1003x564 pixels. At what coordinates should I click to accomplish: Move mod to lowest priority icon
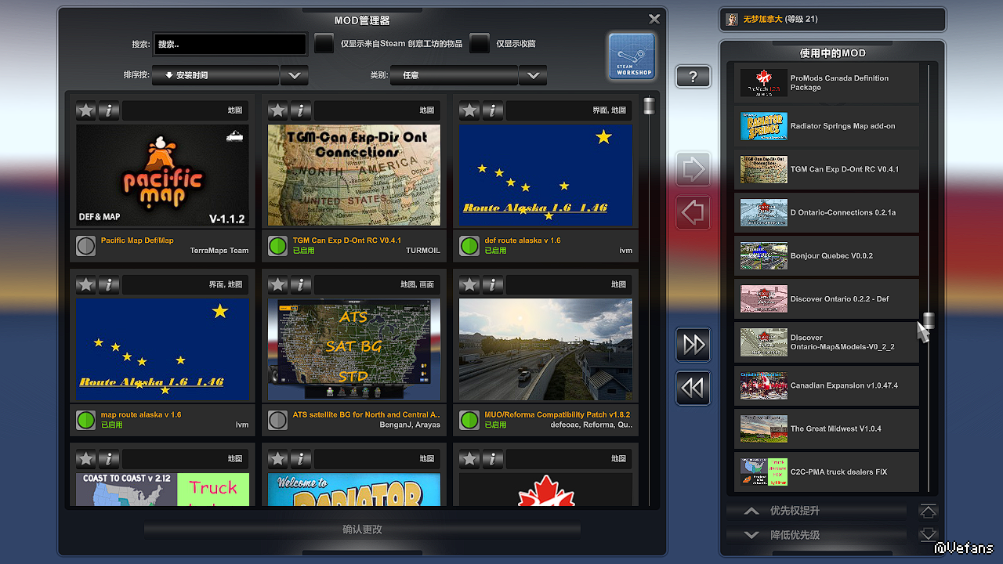pyautogui.click(x=928, y=535)
